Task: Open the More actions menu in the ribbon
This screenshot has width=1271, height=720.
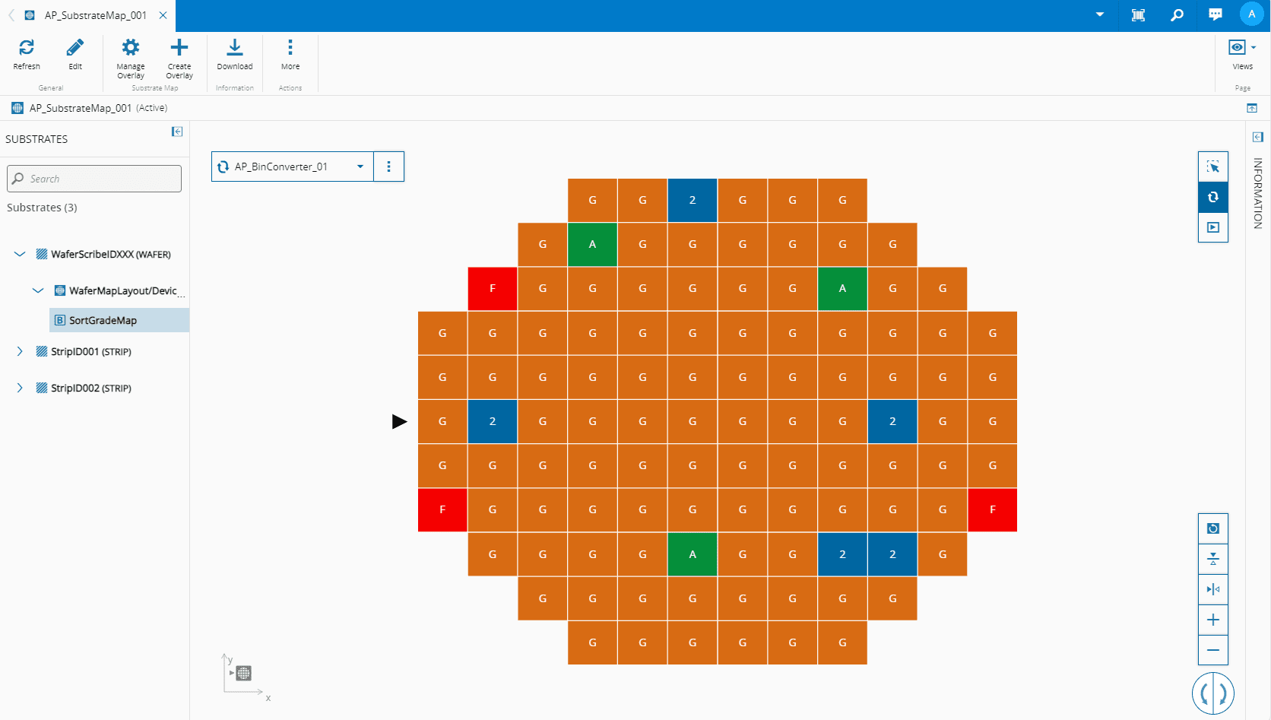Action: click(x=290, y=48)
